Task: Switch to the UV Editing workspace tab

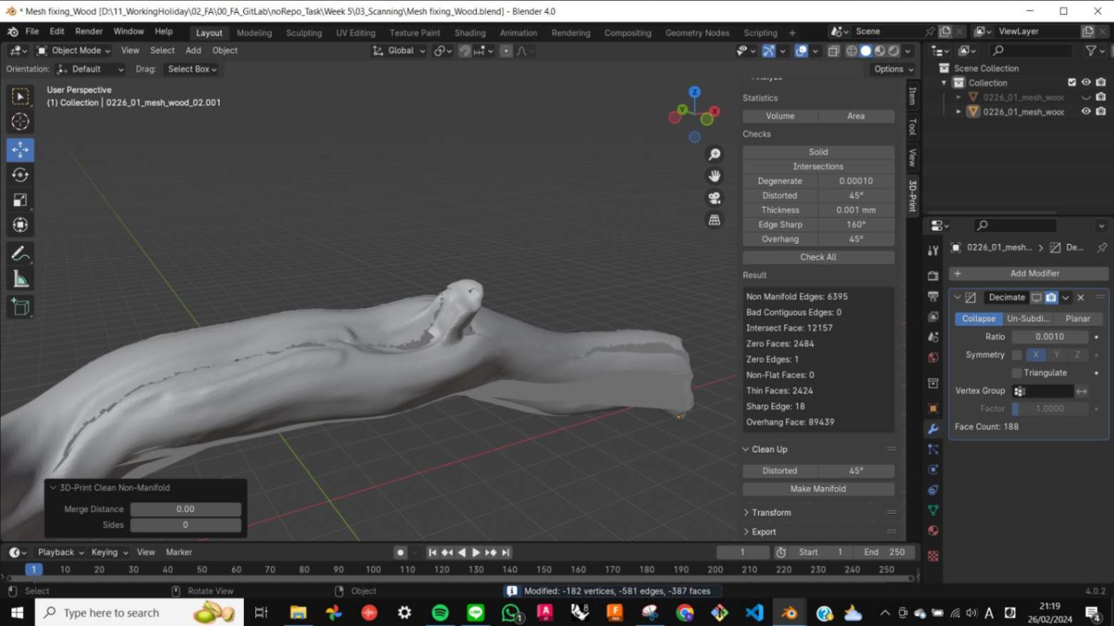Action: tap(355, 33)
